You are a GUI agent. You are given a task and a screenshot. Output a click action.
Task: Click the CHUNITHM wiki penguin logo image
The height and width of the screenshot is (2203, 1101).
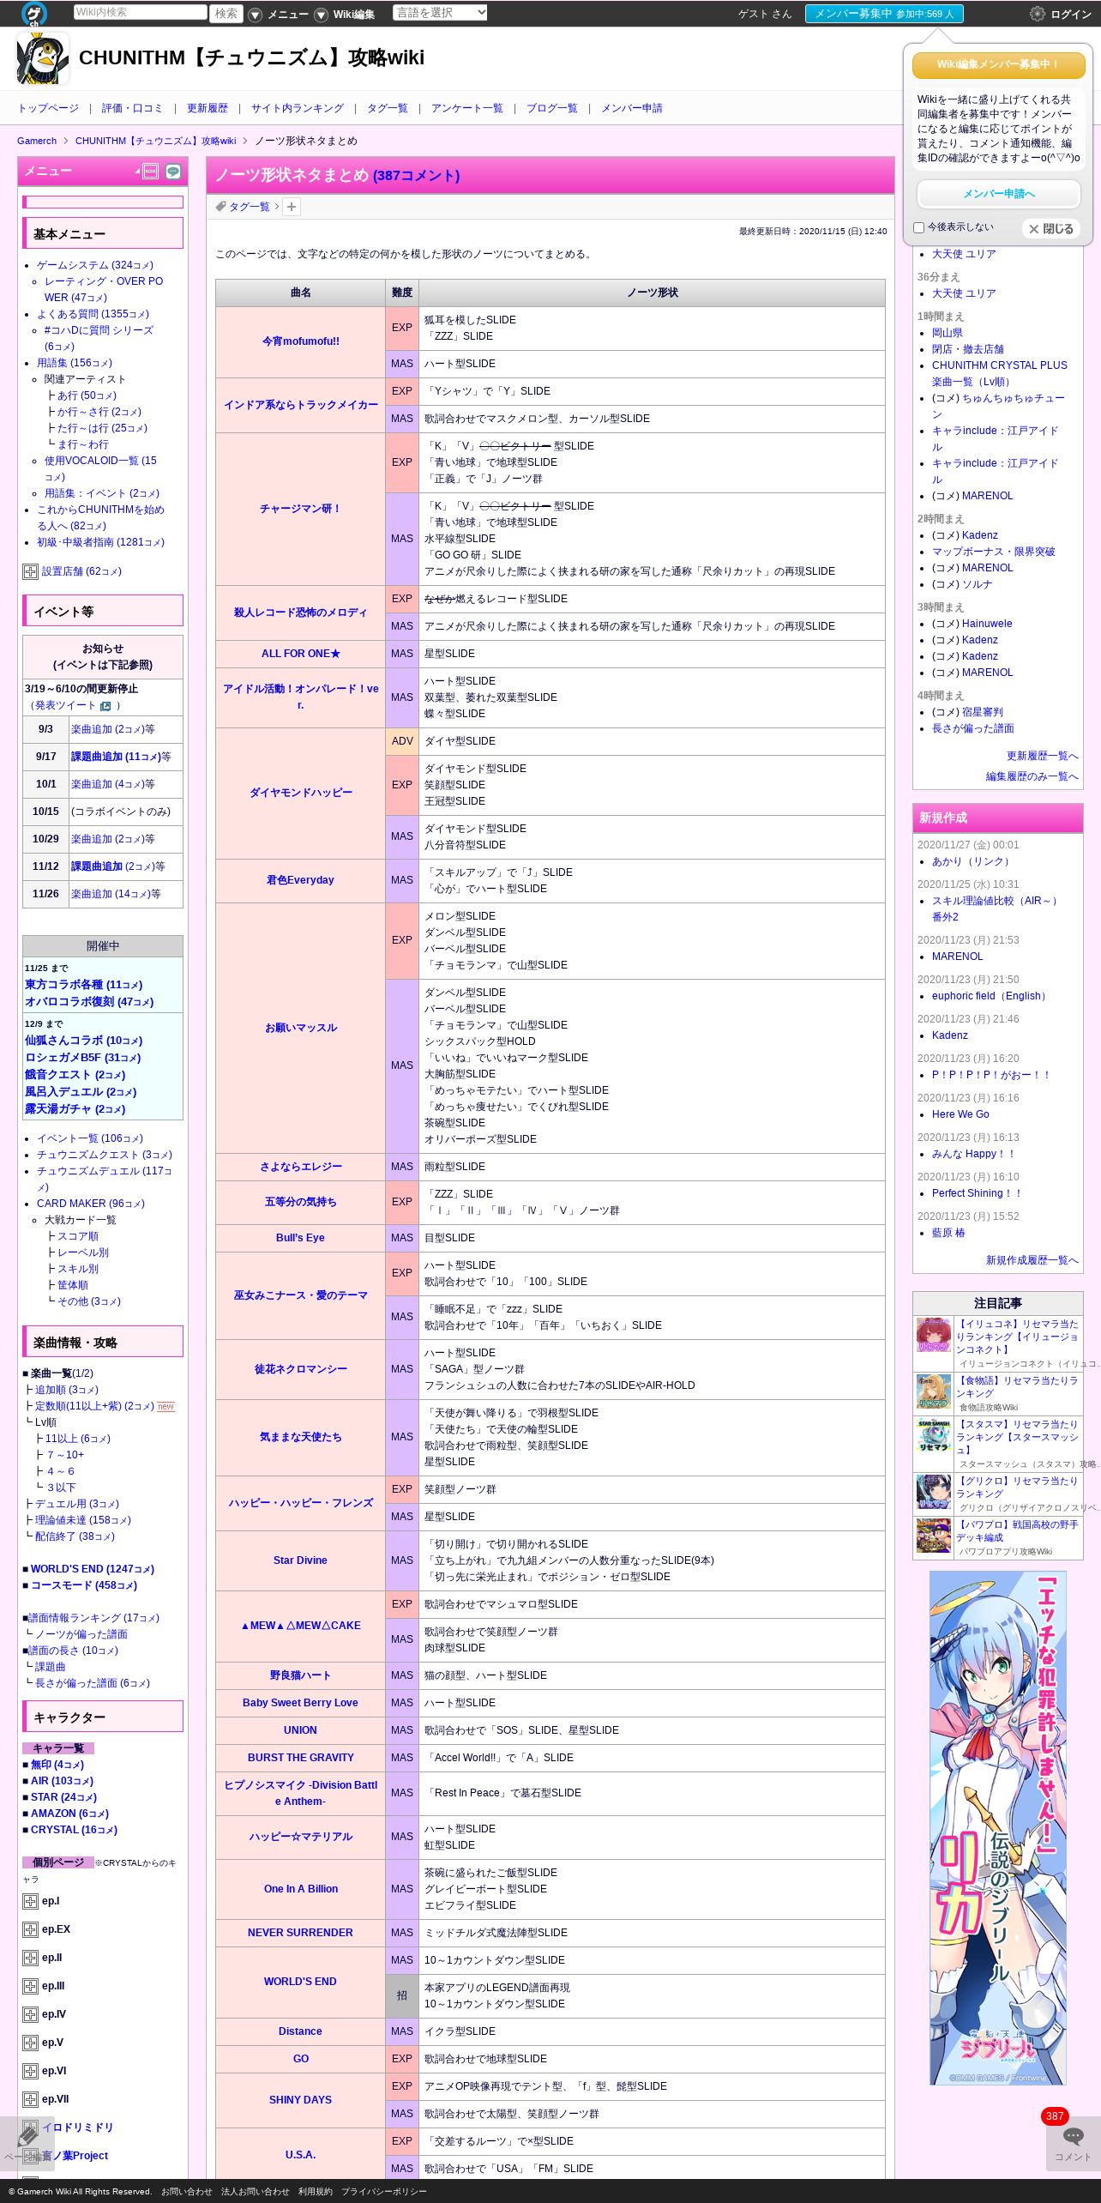click(x=43, y=58)
